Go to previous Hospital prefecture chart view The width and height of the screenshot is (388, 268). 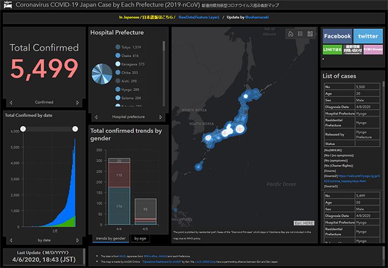96,117
